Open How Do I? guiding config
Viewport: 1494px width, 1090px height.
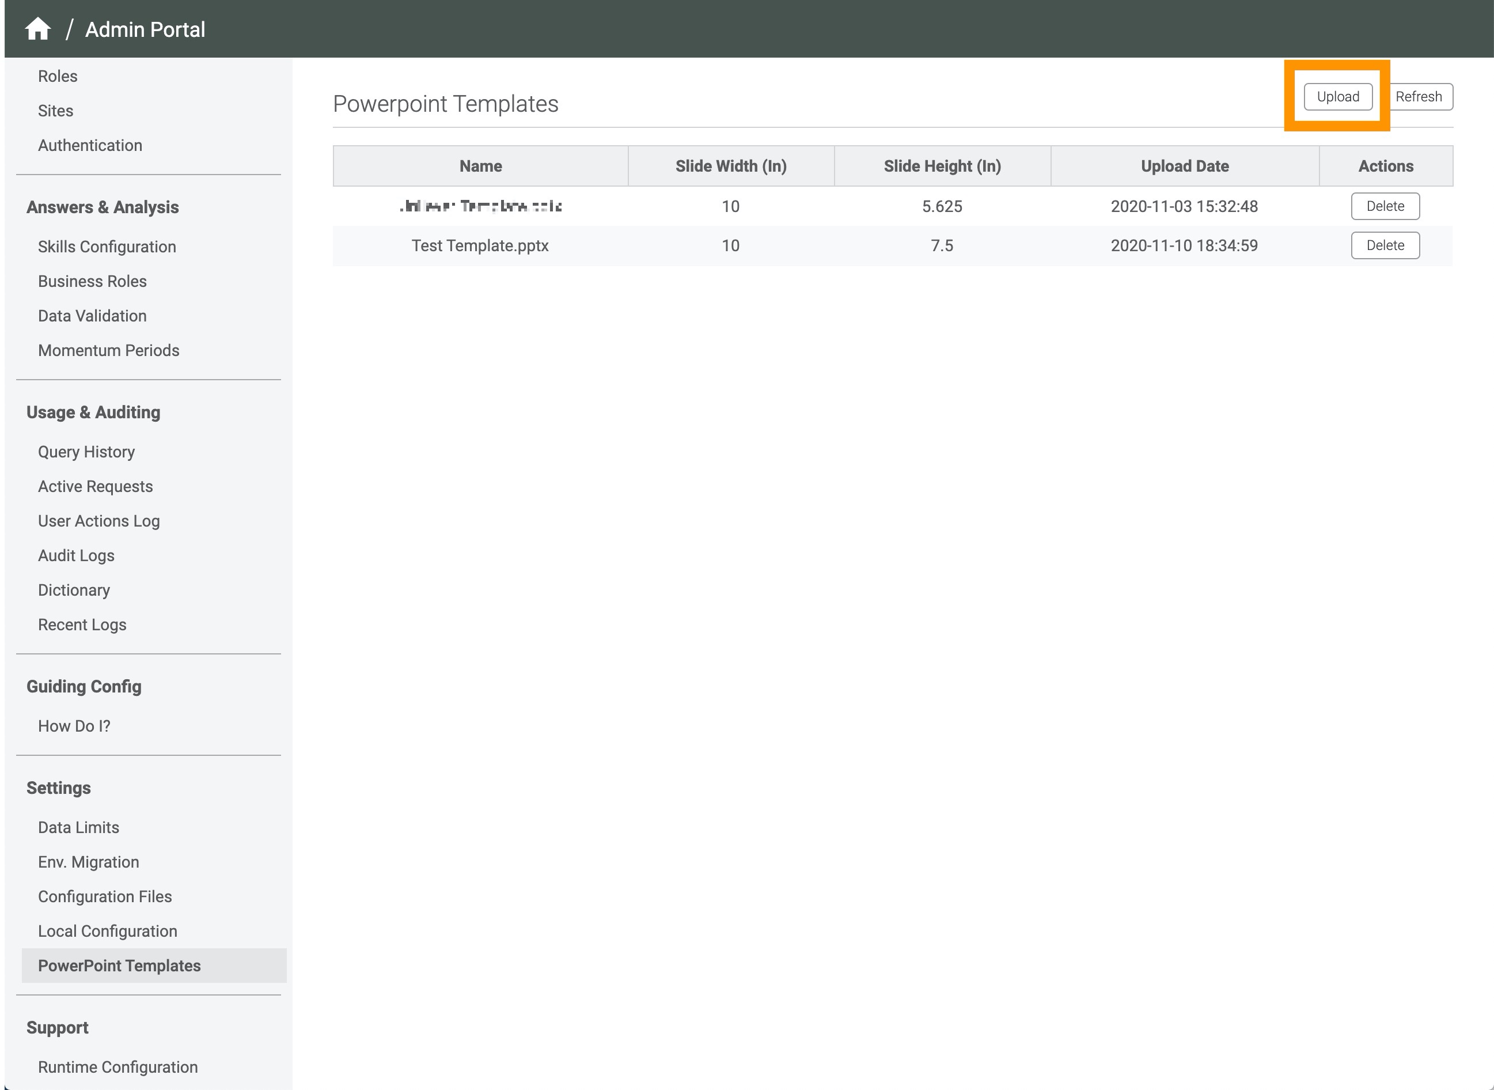pos(73,725)
